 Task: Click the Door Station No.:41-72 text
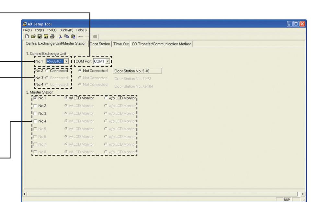click(x=133, y=79)
